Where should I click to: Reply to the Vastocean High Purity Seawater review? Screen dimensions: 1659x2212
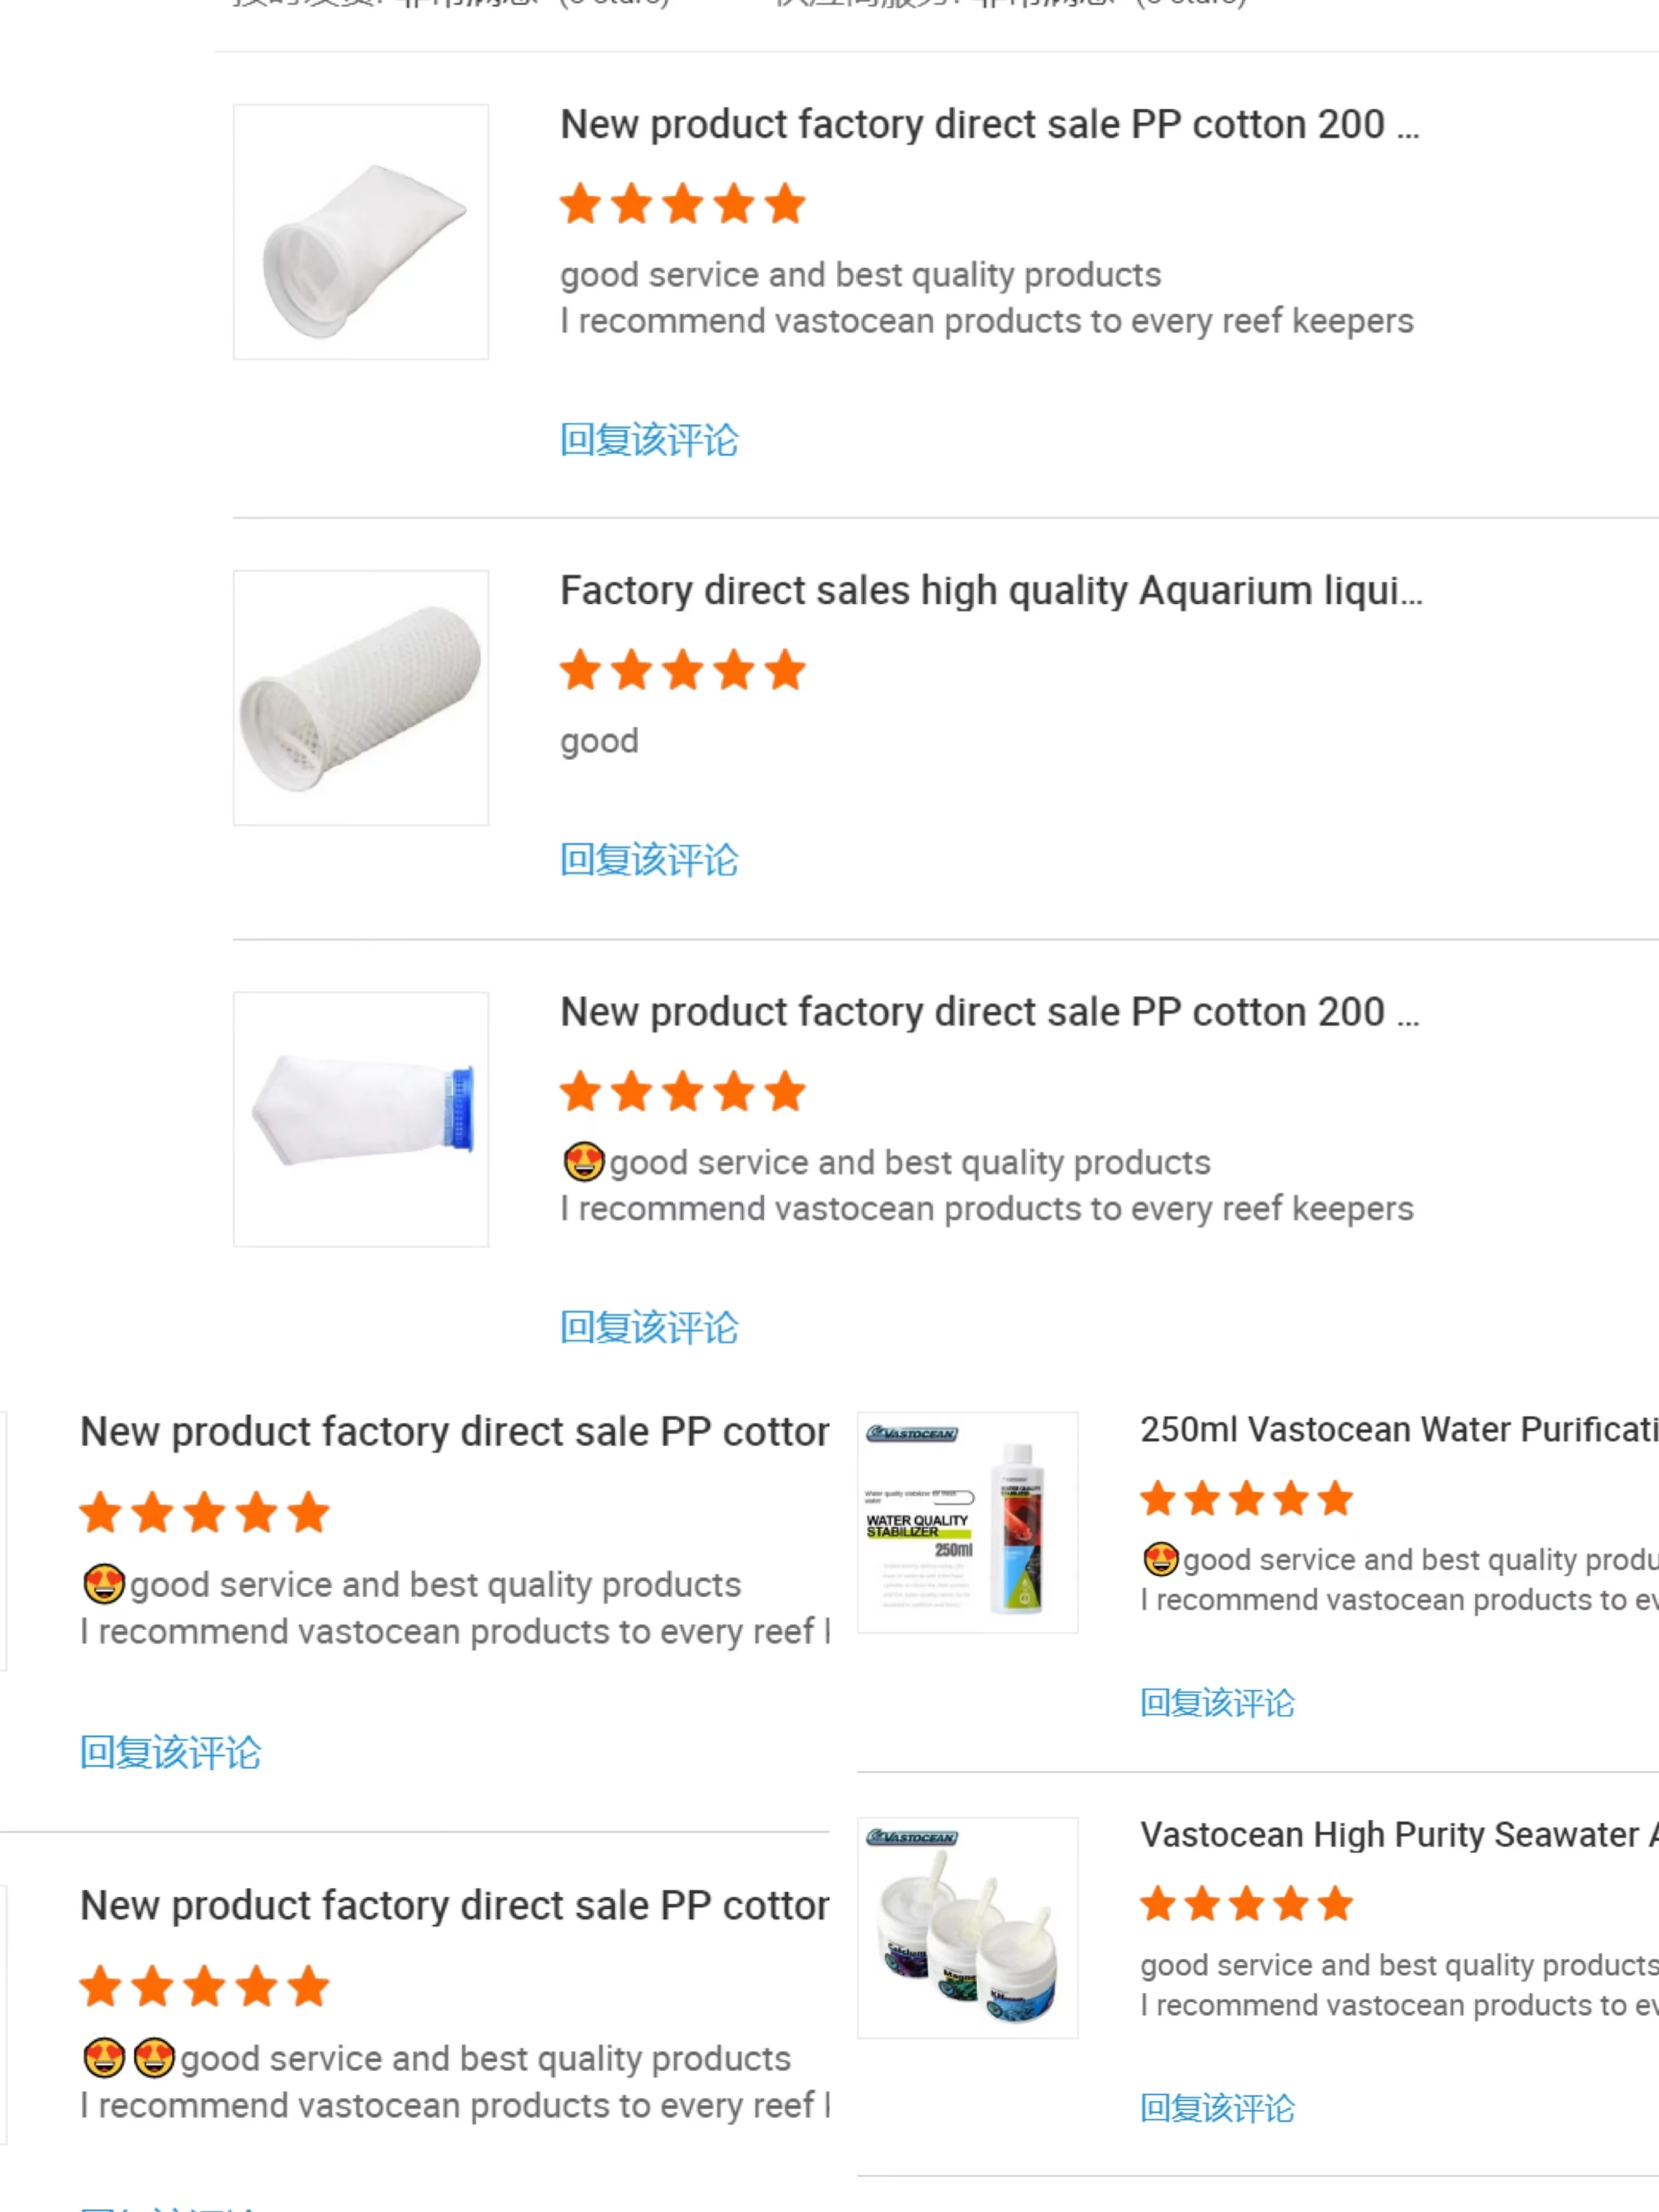[1216, 2108]
